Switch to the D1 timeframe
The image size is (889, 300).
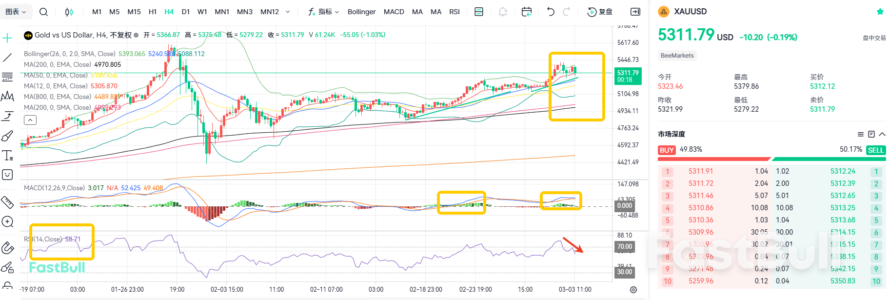(185, 12)
